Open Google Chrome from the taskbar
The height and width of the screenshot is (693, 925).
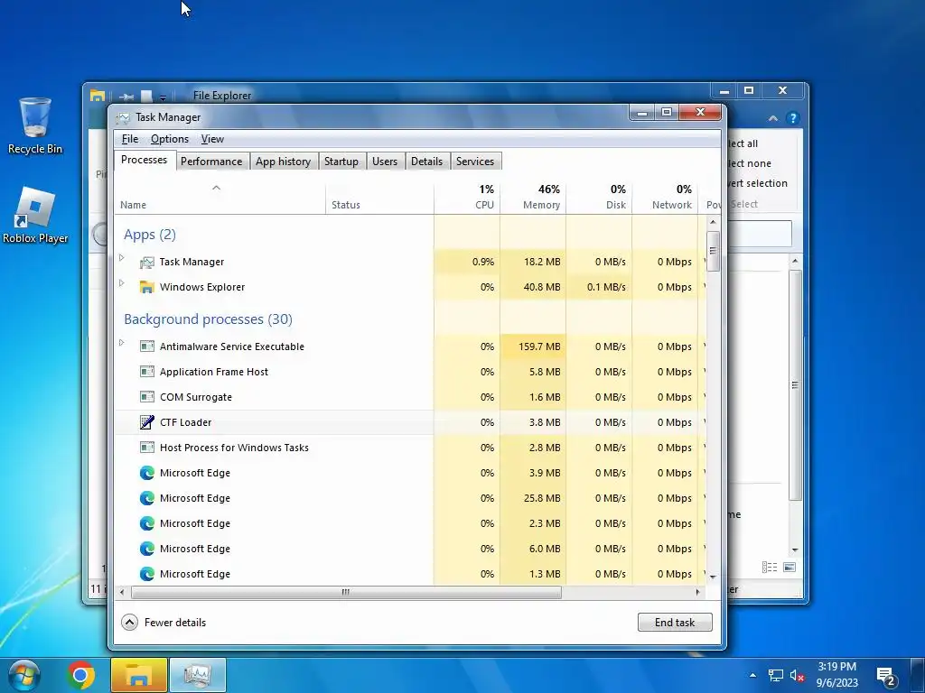click(80, 675)
